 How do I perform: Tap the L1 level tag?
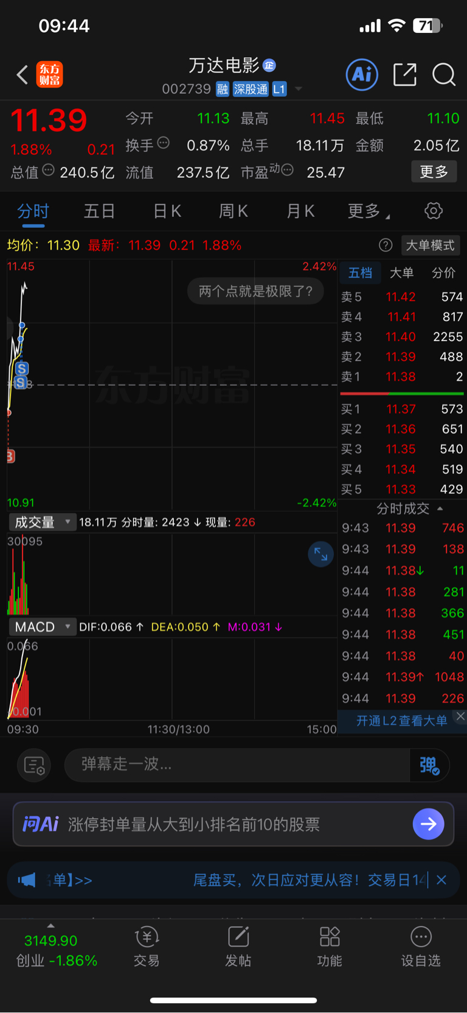tap(279, 90)
